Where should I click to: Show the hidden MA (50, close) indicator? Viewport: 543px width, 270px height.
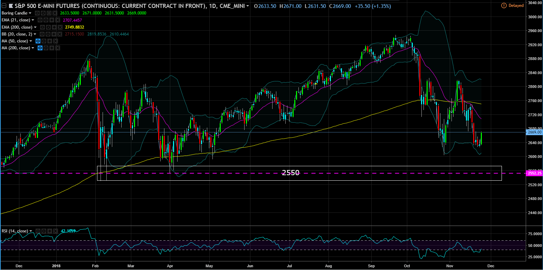[38, 41]
